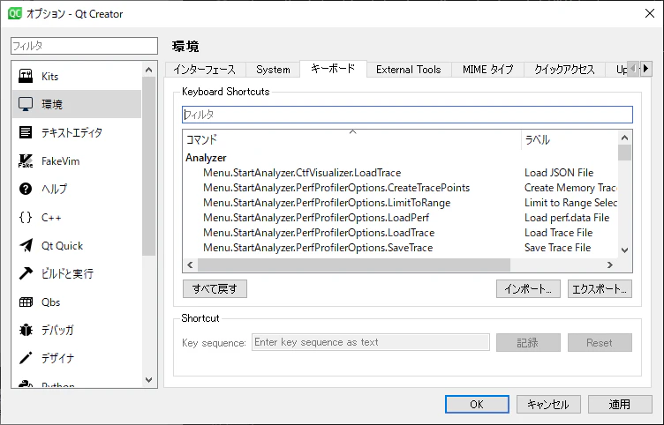Click the Reset button
The width and height of the screenshot is (664, 425).
[600, 342]
